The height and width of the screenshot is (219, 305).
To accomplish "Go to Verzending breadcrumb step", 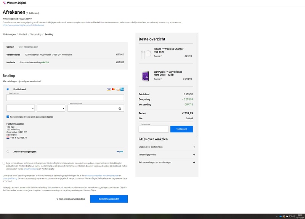I will click(36, 34).
